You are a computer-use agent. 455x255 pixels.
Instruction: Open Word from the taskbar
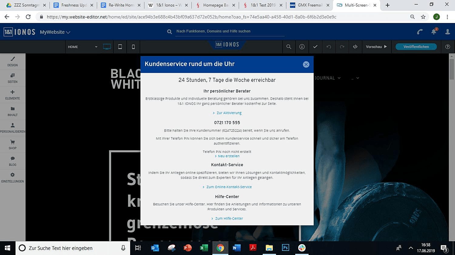237,248
